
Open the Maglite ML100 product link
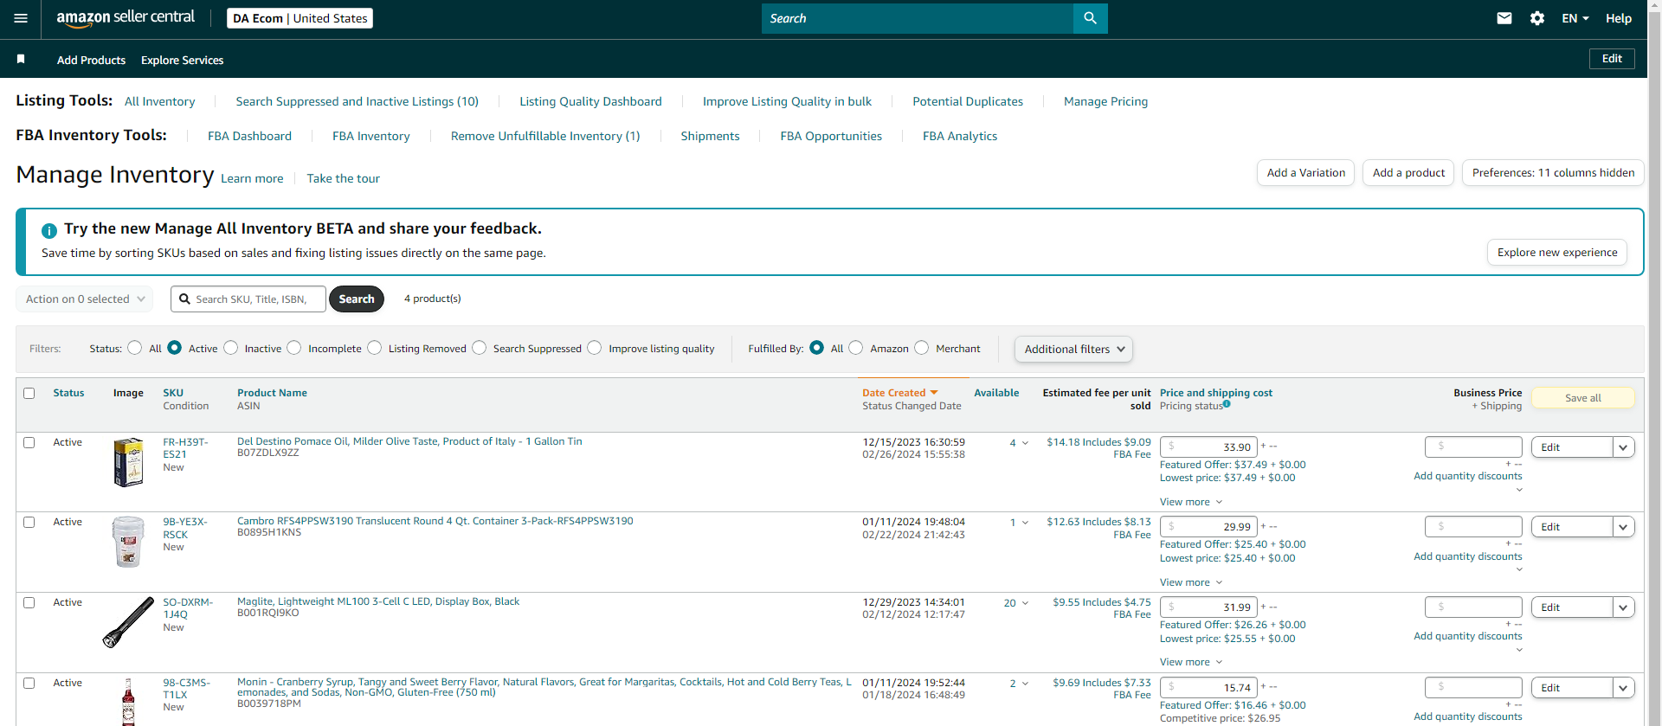pyautogui.click(x=378, y=601)
